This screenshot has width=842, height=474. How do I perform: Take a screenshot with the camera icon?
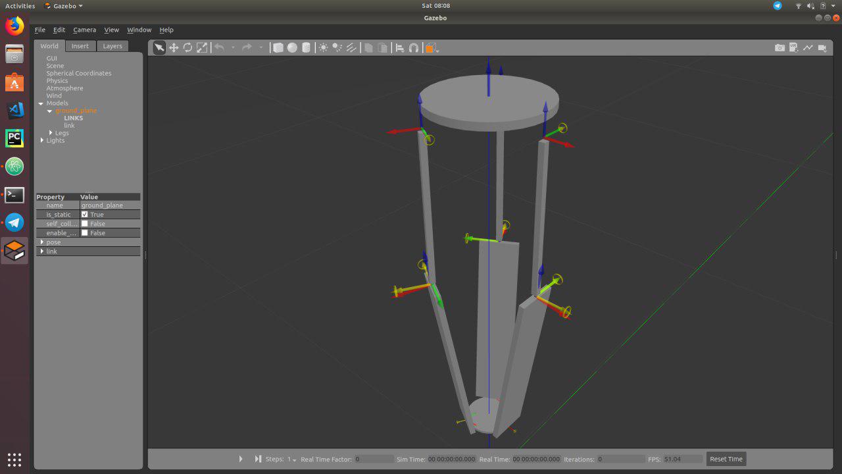780,47
